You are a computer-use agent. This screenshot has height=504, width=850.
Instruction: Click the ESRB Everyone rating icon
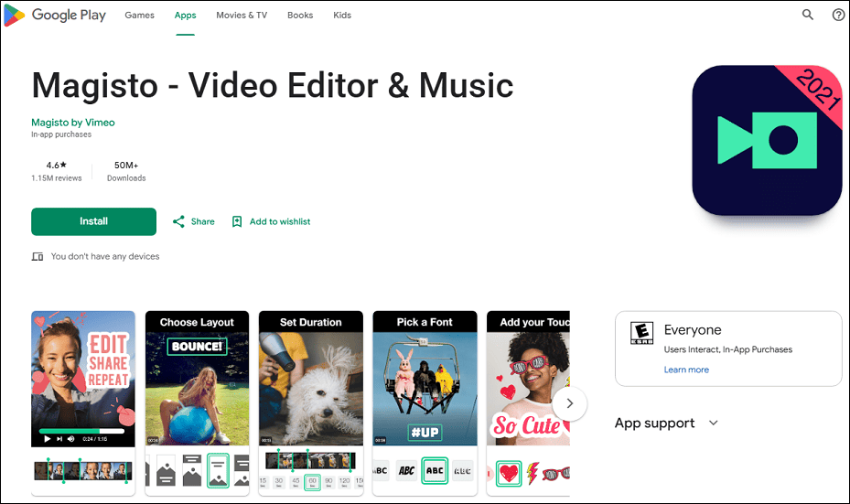pyautogui.click(x=641, y=333)
